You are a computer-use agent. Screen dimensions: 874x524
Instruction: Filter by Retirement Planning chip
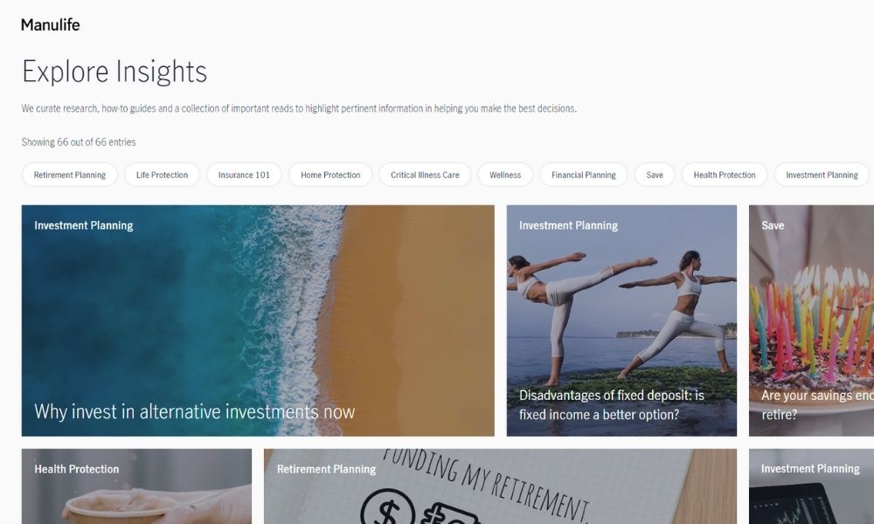click(70, 175)
